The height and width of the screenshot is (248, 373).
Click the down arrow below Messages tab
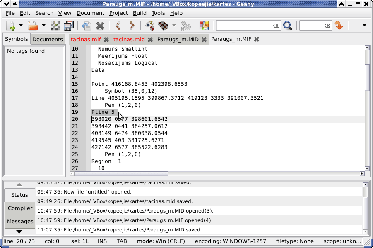click(19, 231)
